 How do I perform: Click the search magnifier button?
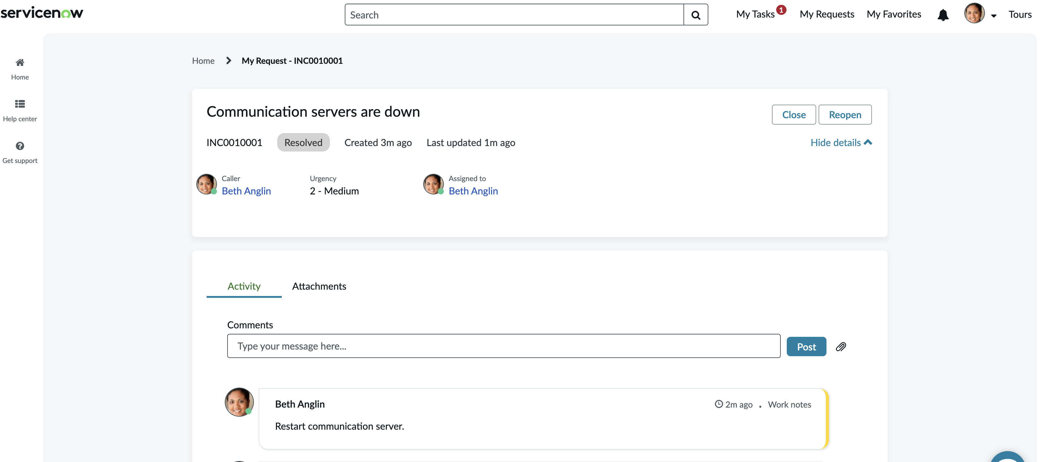click(x=696, y=15)
